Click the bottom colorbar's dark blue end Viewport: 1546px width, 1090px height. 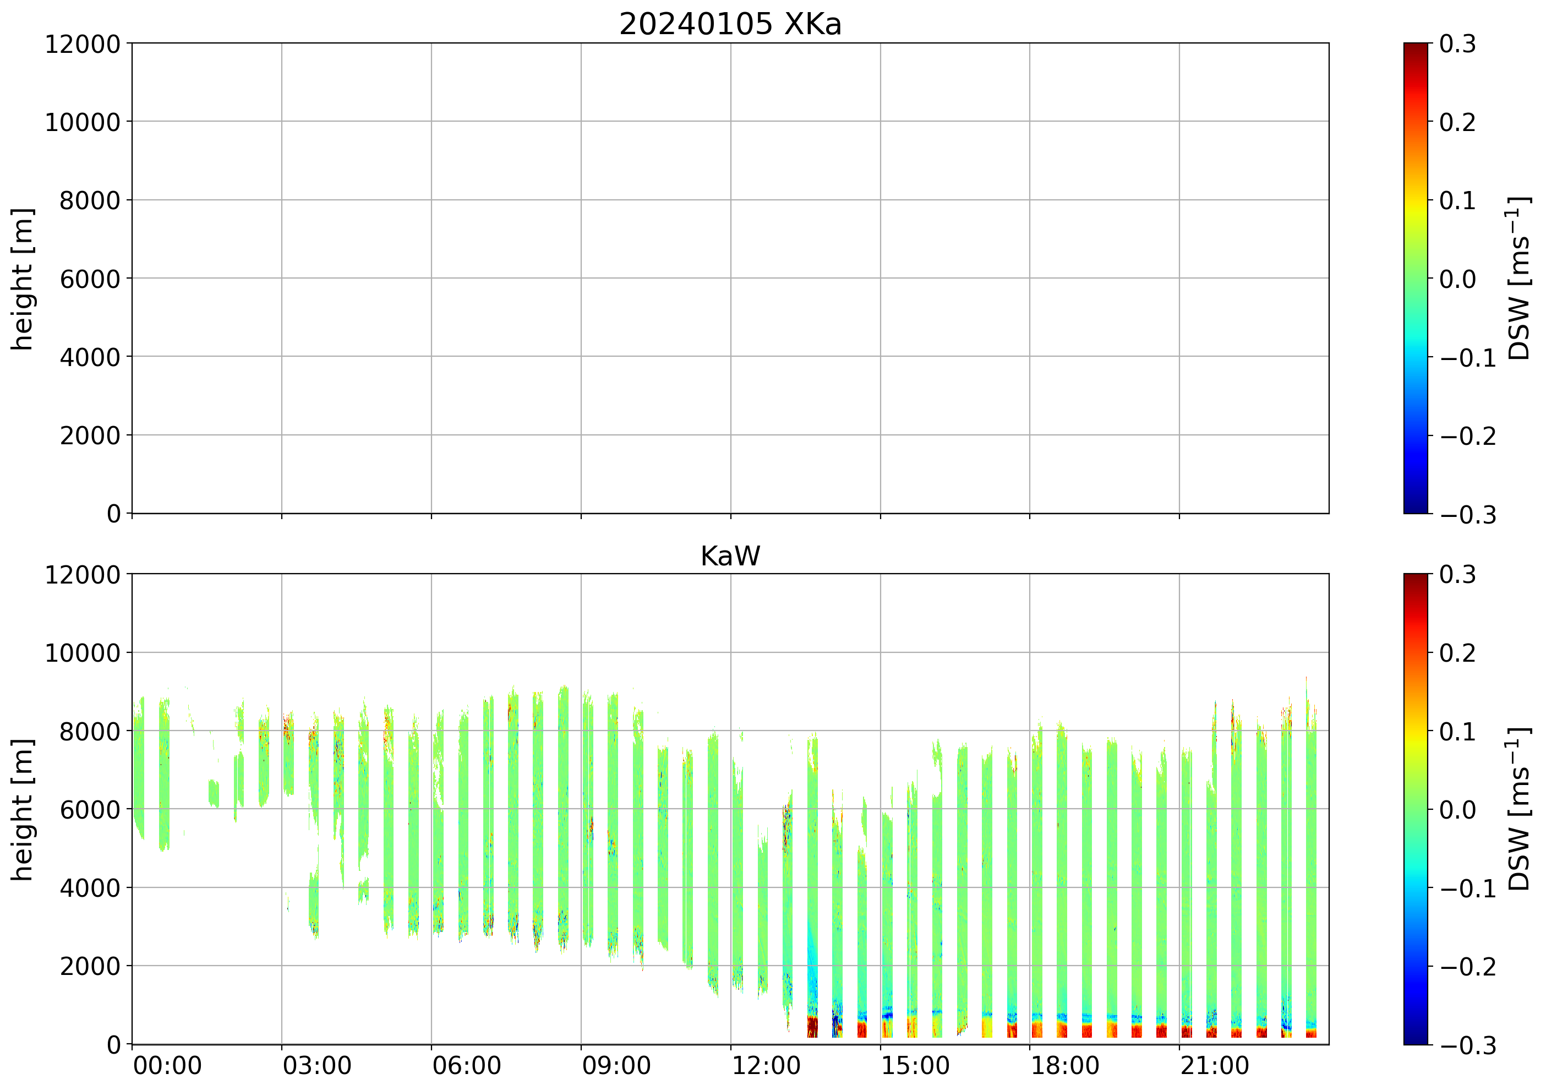click(1416, 1039)
